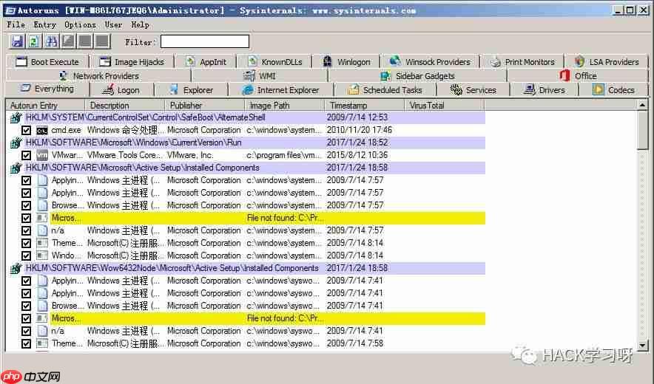Select 'File not found' path under Wow6432Node
This screenshot has height=384, width=654.
point(285,318)
